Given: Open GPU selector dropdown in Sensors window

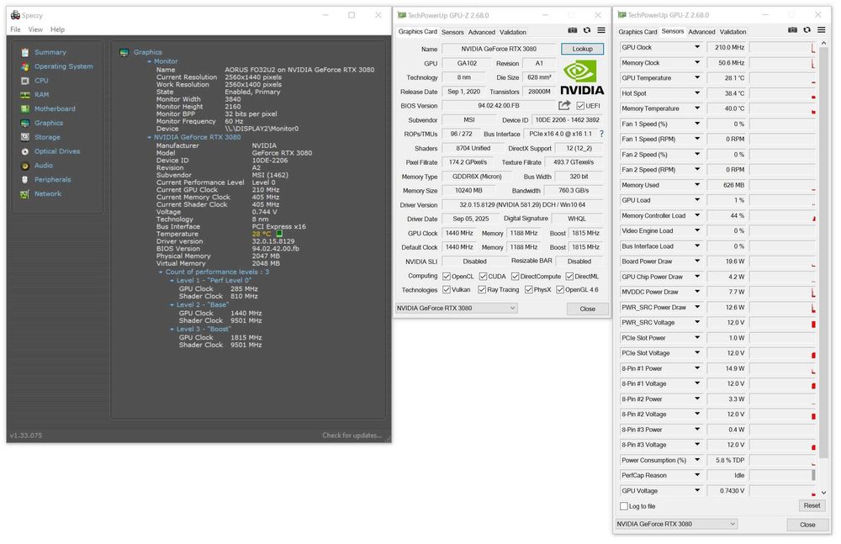Looking at the screenshot, I should click(676, 524).
